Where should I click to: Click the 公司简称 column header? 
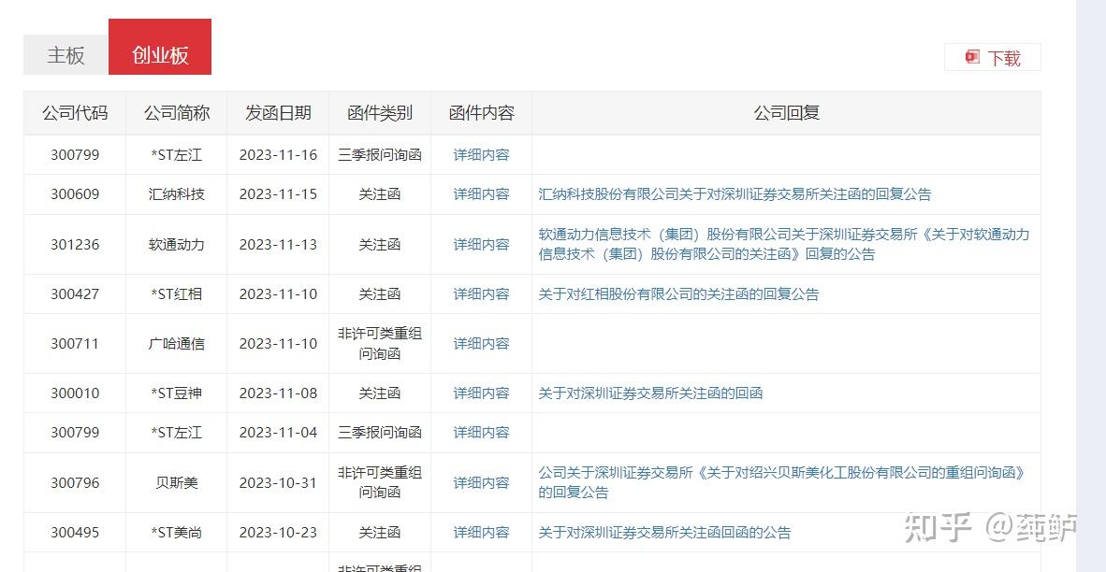[x=176, y=113]
